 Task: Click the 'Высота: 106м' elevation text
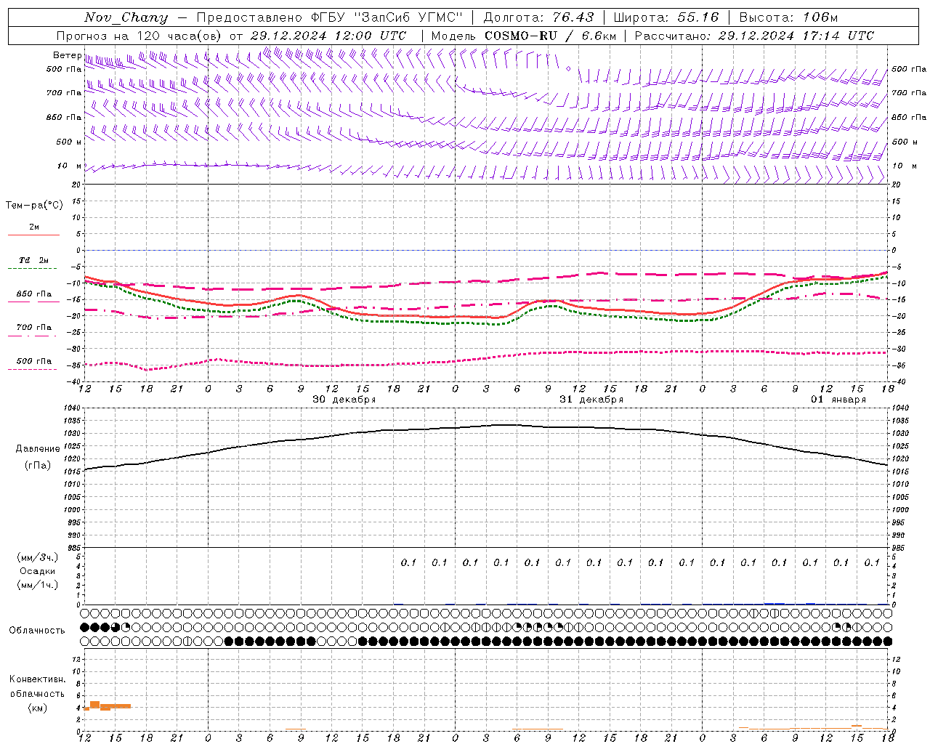(788, 17)
